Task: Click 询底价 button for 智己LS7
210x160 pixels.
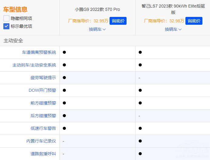Action: coord(194,21)
